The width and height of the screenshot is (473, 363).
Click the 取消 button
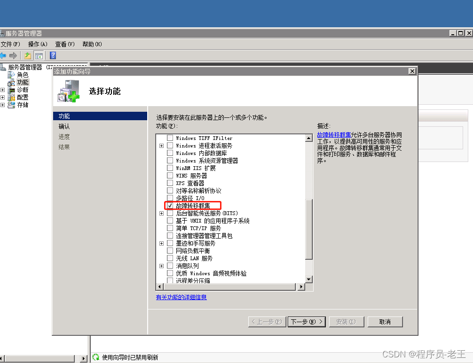[385, 322]
